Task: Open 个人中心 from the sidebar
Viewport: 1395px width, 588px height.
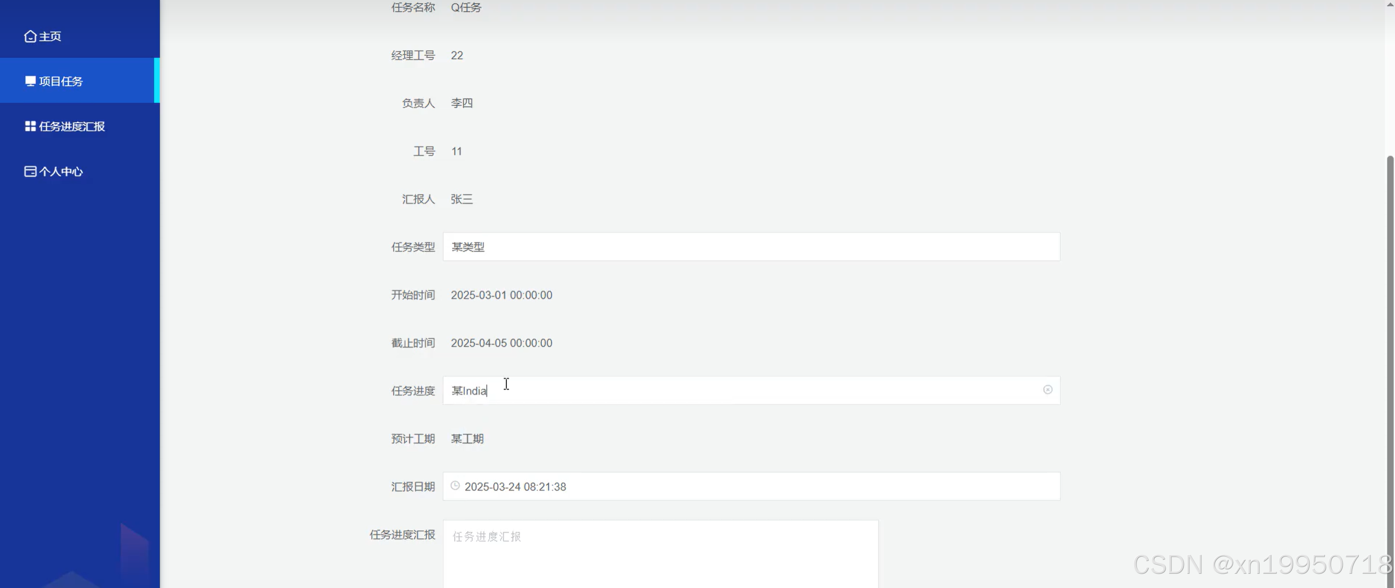Action: pyautogui.click(x=80, y=172)
